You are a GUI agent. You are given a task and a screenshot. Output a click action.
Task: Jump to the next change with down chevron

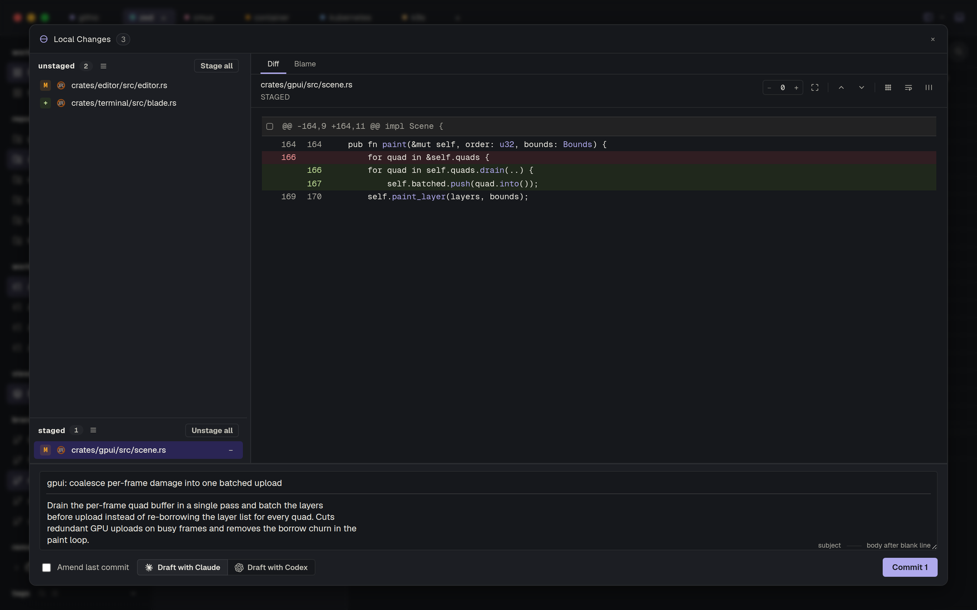[862, 88]
